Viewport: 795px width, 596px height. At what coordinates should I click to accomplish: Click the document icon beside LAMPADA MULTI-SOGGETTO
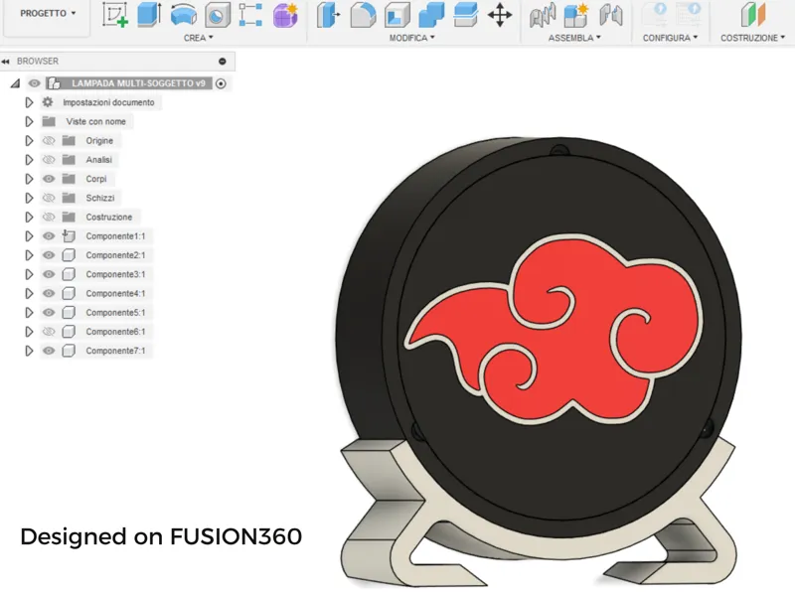54,83
